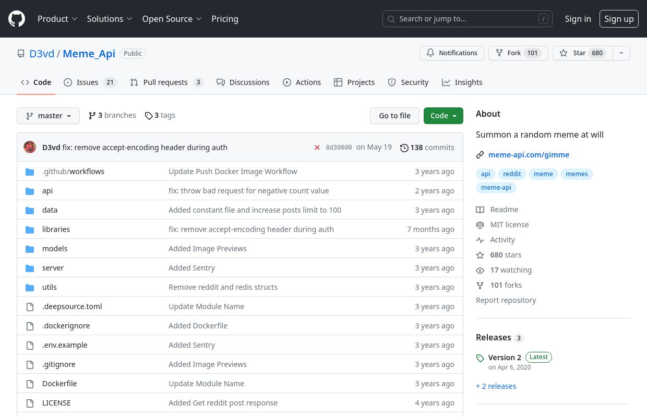647x417 pixels.
Task: Click the book icon beside Readme
Action: tap(480, 210)
